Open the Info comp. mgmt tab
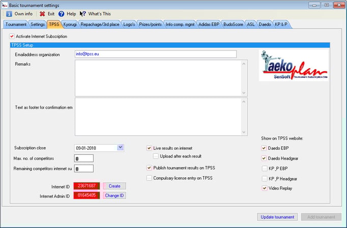The height and width of the screenshot is (228, 347). tap(180, 24)
